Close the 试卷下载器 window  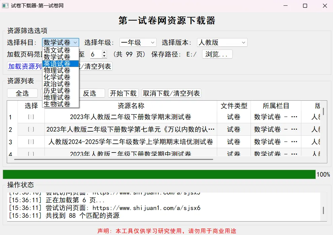tap(325, 6)
